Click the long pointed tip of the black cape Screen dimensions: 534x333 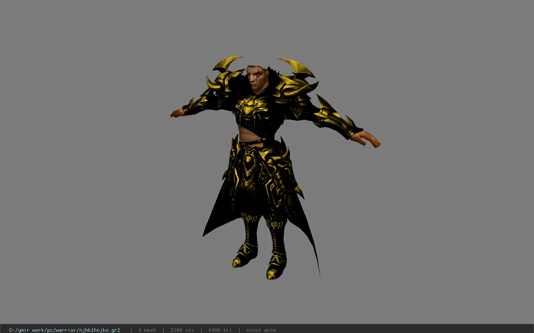317,262
